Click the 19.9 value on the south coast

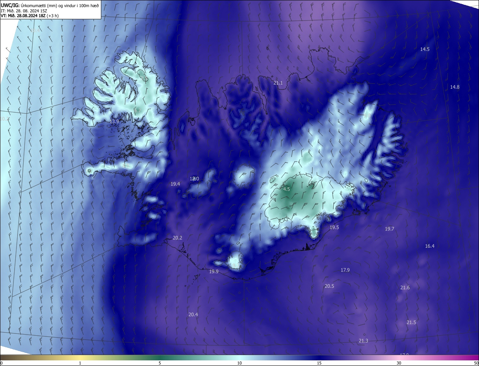[214, 272]
